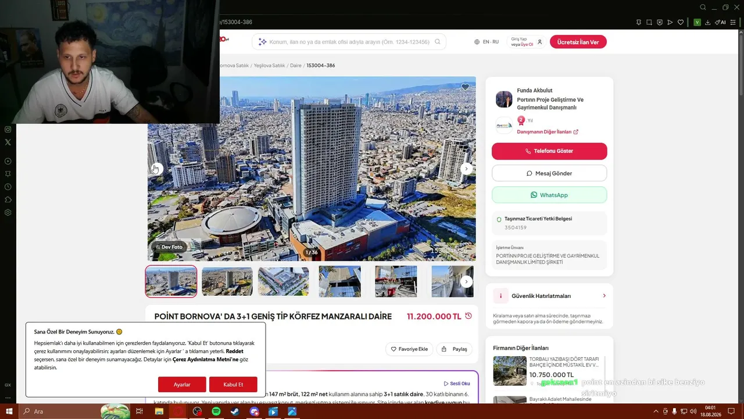
Task: Open Dev Foto large photo view
Action: click(x=169, y=247)
